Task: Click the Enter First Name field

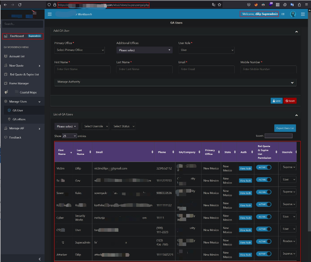Action: (82, 69)
